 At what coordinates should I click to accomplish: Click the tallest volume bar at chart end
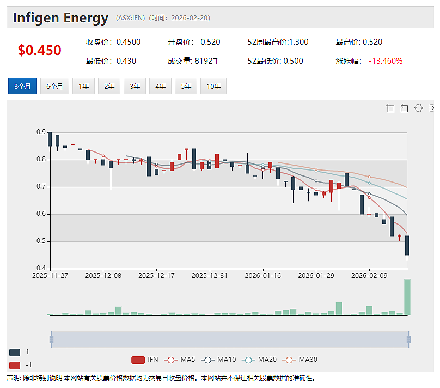pos(407,297)
